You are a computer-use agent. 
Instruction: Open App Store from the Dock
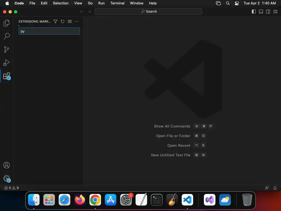point(111,200)
